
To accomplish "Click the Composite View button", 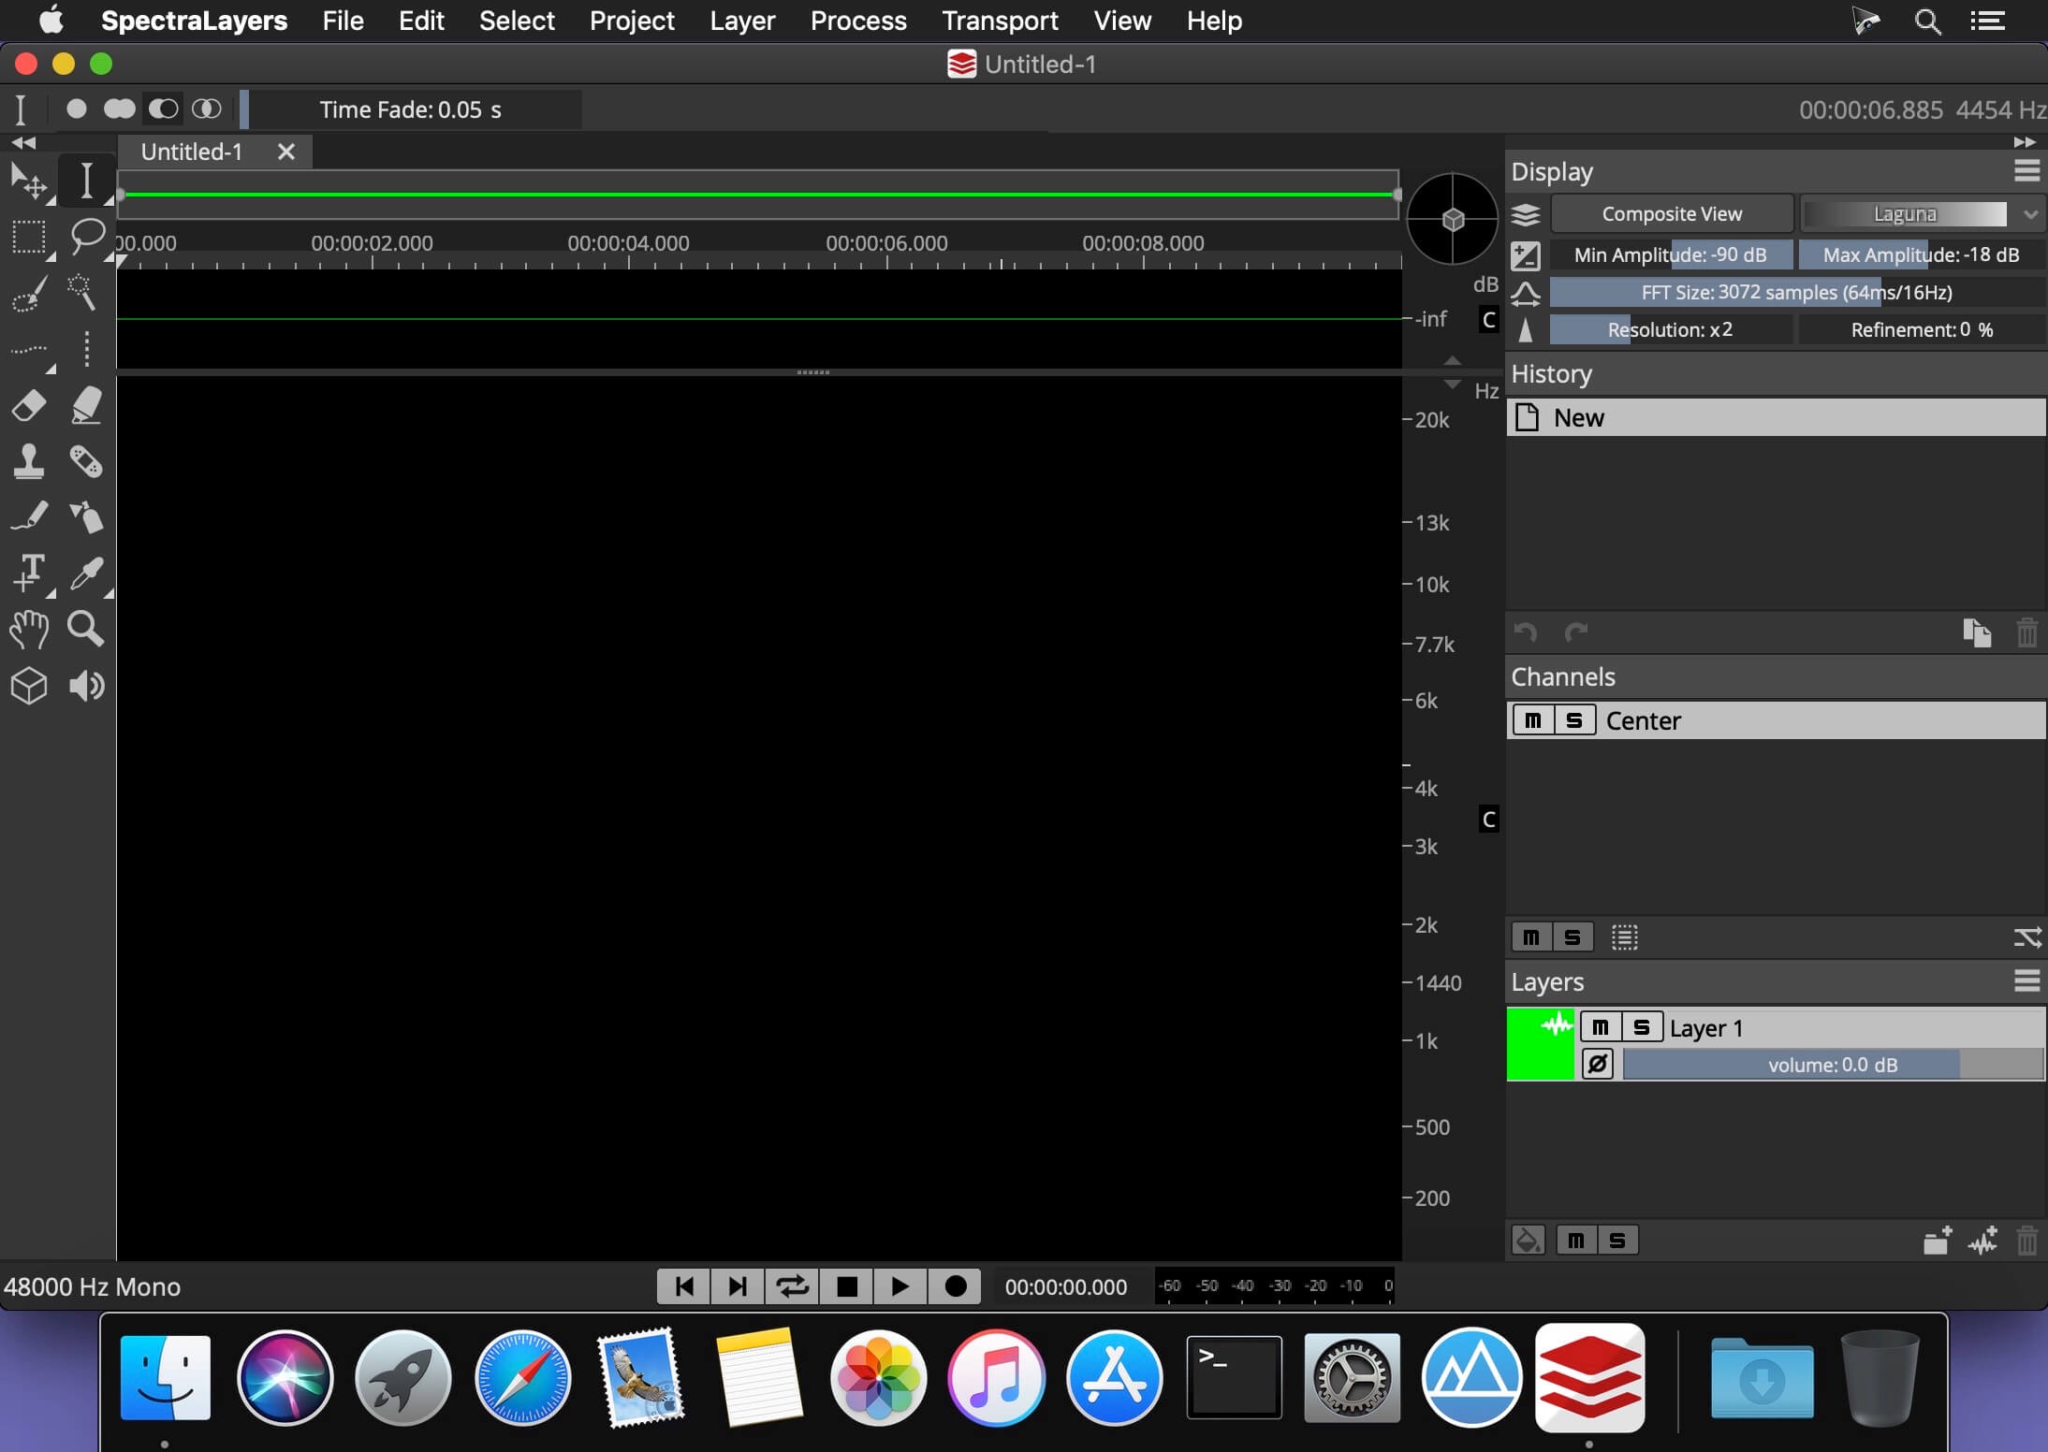I will tap(1672, 214).
